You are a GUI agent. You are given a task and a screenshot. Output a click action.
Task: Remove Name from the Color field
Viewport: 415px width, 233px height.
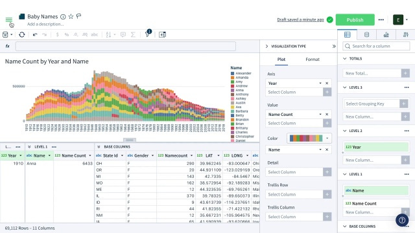pos(327,150)
